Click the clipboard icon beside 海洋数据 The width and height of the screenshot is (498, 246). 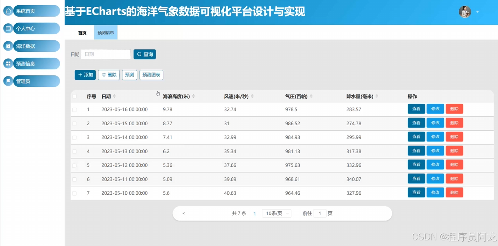coord(8,46)
